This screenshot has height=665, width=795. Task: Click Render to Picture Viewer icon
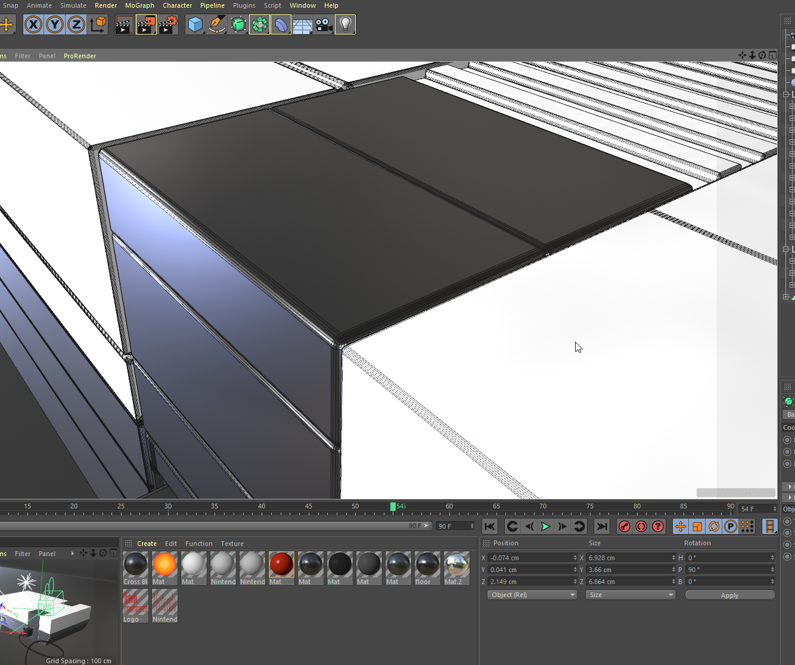[x=146, y=24]
